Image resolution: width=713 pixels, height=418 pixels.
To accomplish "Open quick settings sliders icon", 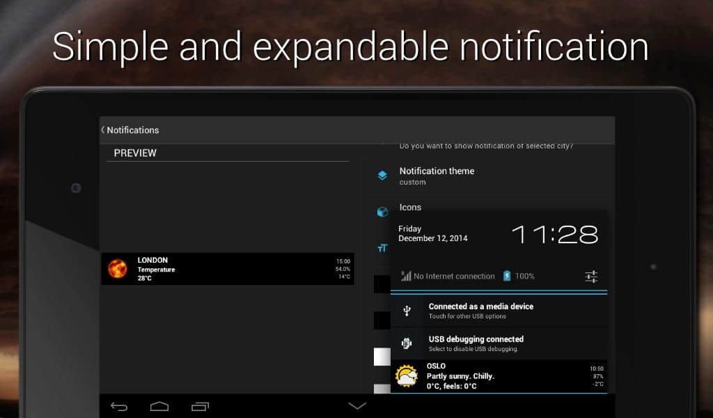I will [591, 277].
